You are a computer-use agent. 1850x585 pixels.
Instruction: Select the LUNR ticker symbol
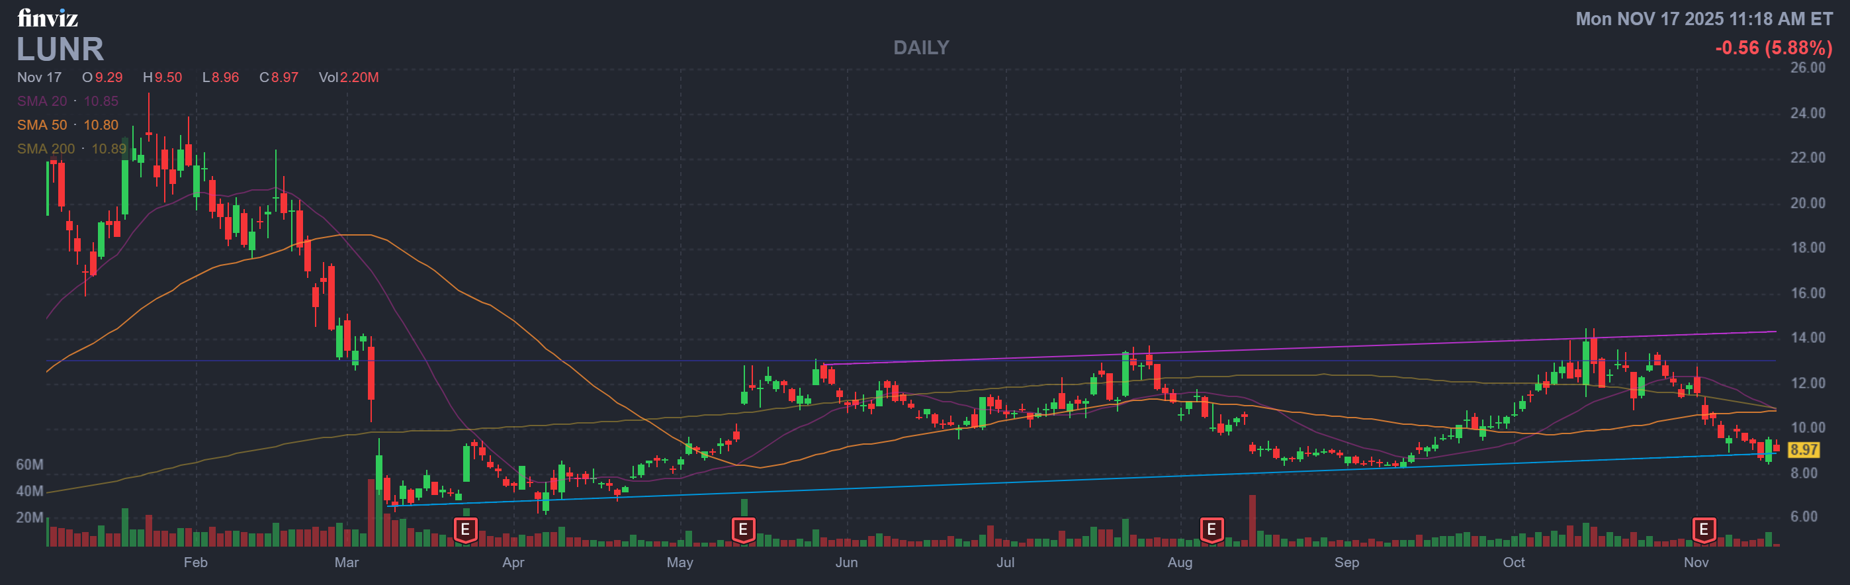click(x=60, y=50)
